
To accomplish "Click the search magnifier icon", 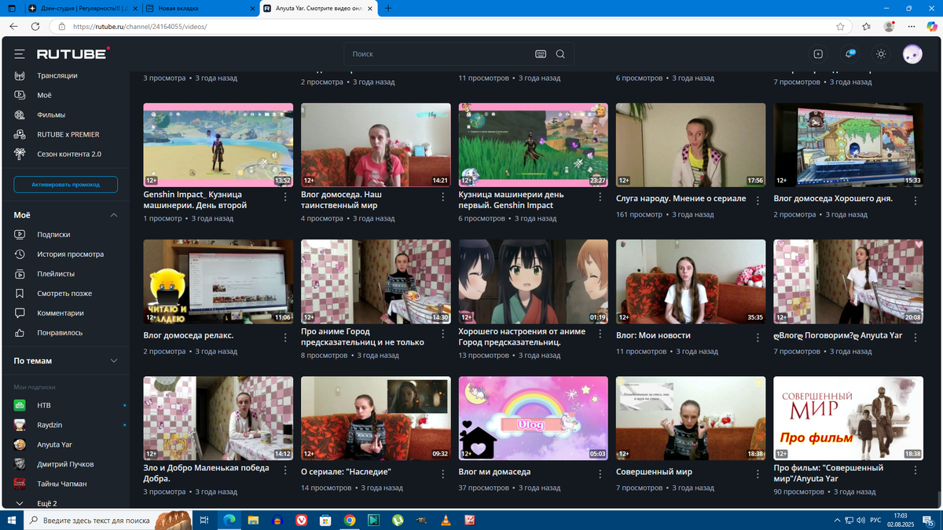I will coord(560,54).
